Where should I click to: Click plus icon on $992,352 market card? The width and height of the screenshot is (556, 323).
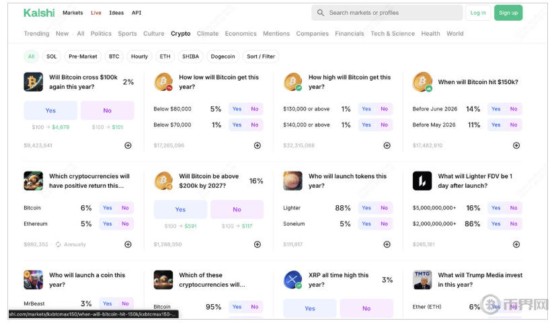pyautogui.click(x=128, y=244)
